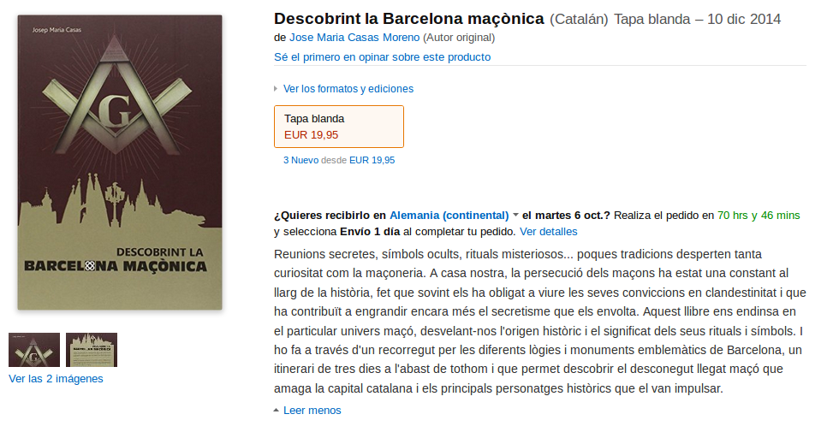Viewport: 839px width, 426px height.
Task: Select the Tapa blanda format button
Action: pyautogui.click(x=338, y=127)
